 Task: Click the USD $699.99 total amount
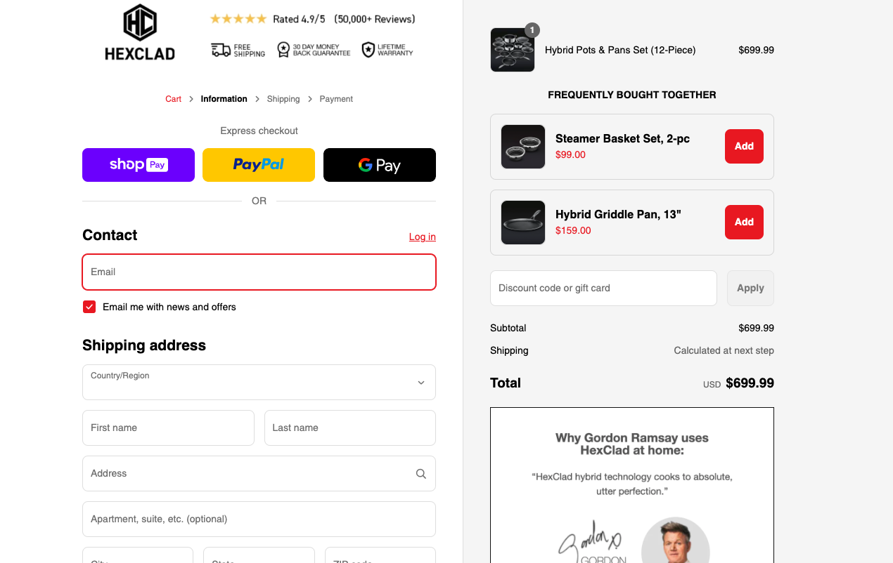click(738, 383)
